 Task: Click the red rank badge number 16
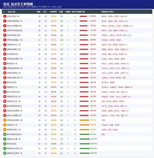click(x=5, y=87)
